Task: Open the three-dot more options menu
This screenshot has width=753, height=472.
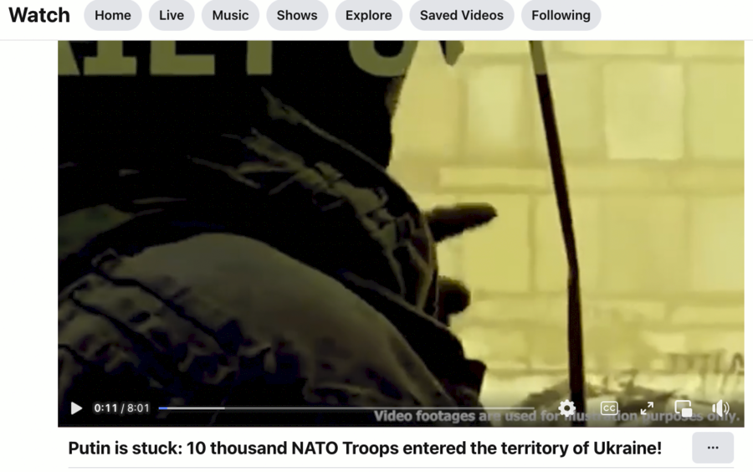Action: pos(713,448)
